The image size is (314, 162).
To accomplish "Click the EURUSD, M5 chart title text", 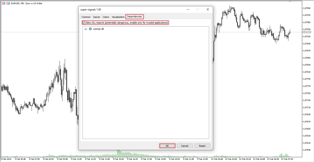I will tap(27, 3).
